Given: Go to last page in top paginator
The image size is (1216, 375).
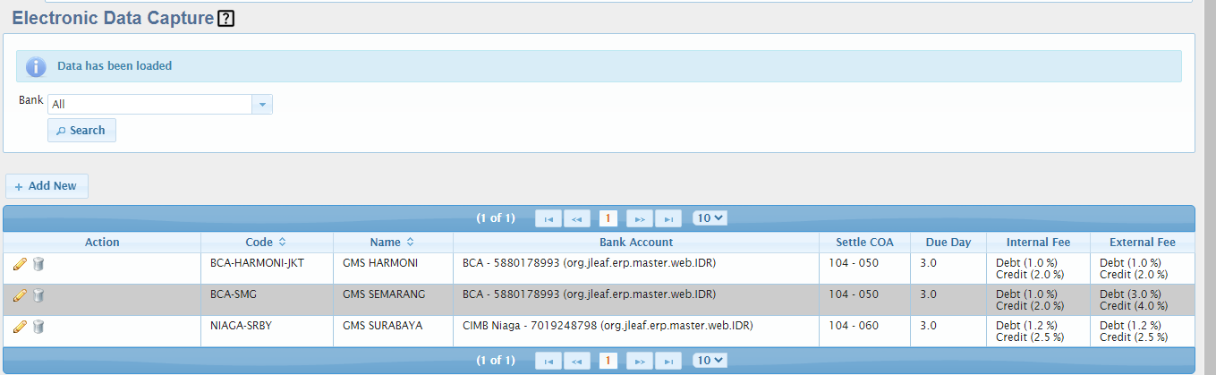Looking at the screenshot, I should pos(668,218).
